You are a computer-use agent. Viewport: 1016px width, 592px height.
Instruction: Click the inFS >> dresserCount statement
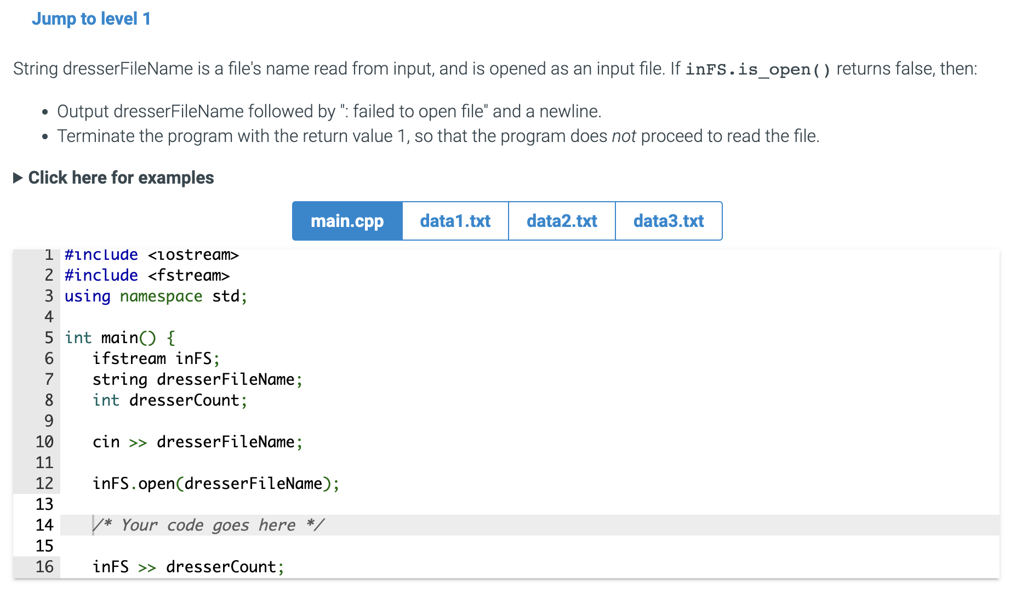click(187, 566)
